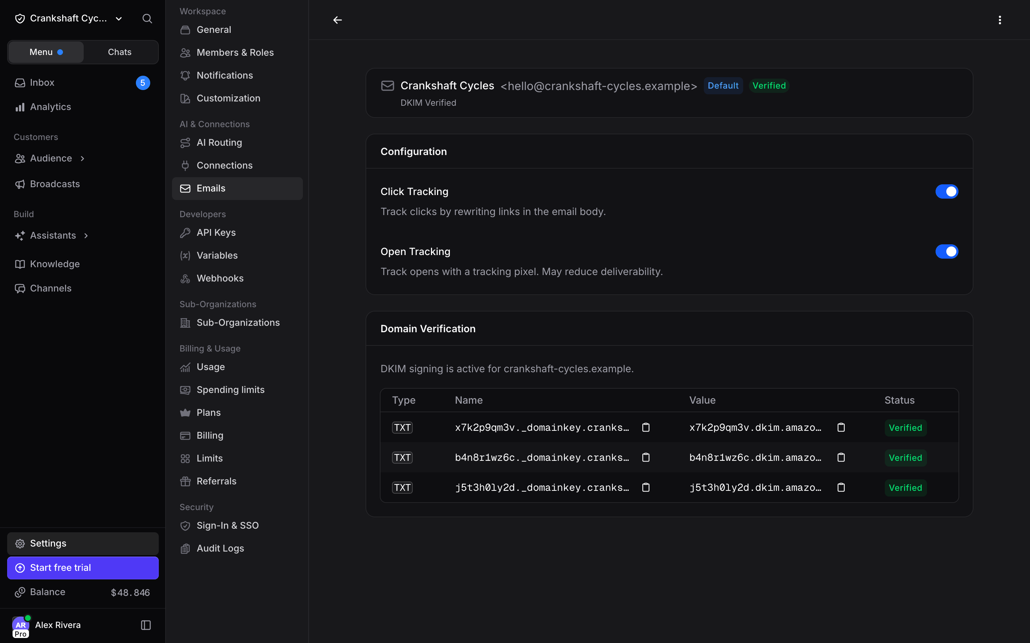The image size is (1030, 643).
Task: Click the Referrals gift icon
Action: (x=185, y=482)
